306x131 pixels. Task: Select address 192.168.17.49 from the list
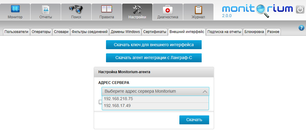pyautogui.click(x=155, y=106)
